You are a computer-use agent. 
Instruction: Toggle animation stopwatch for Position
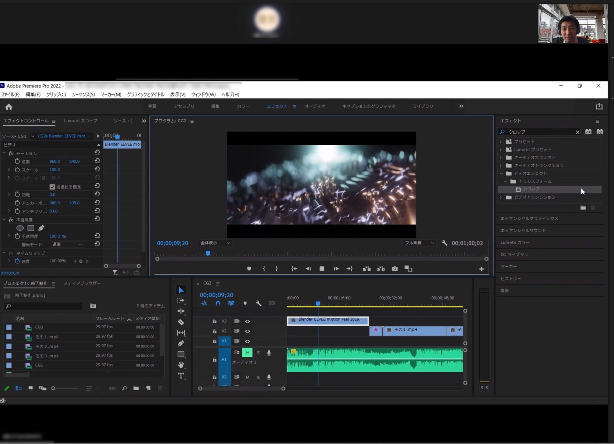point(17,161)
